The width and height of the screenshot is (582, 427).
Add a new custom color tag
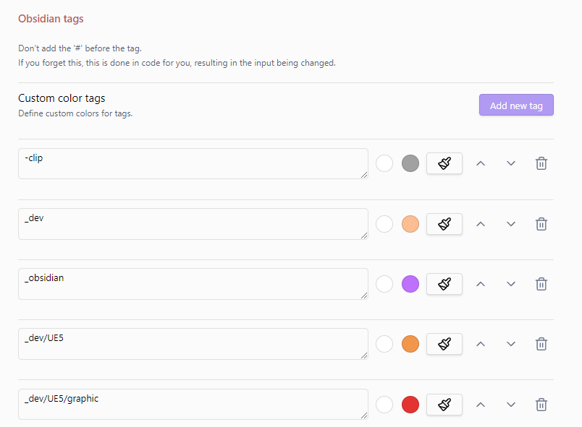516,105
